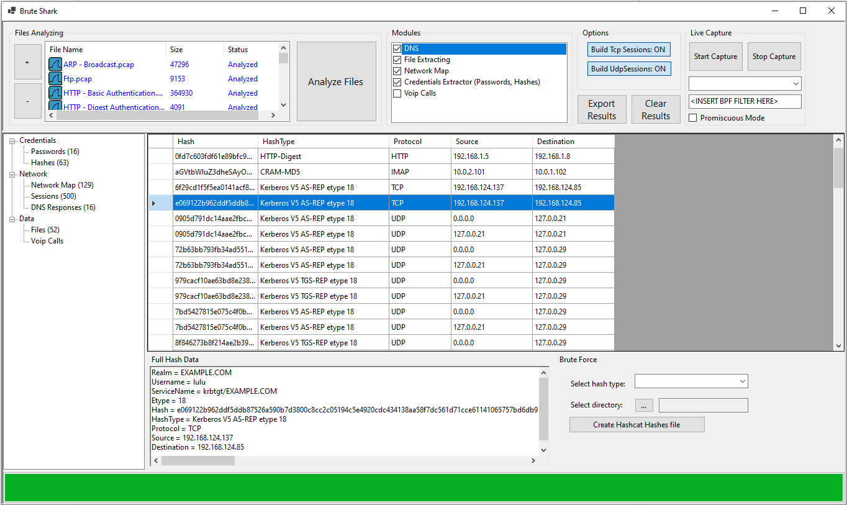This screenshot has height=505, width=847.
Task: Click Stop Capture button
Action: click(x=774, y=57)
